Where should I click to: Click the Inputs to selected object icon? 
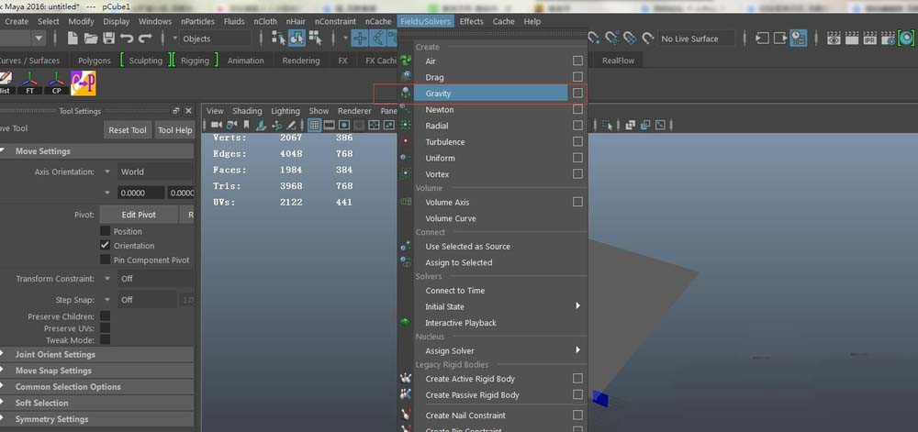[762, 39]
